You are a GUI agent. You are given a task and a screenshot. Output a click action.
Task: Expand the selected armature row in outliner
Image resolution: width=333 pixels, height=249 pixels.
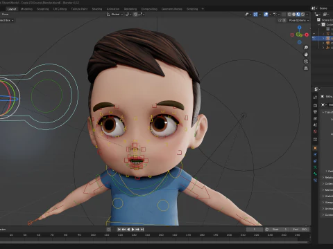[323, 38]
